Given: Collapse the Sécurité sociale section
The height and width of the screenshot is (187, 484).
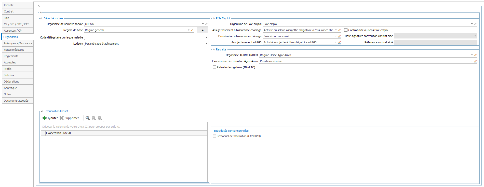Looking at the screenshot, I should (x=42, y=18).
